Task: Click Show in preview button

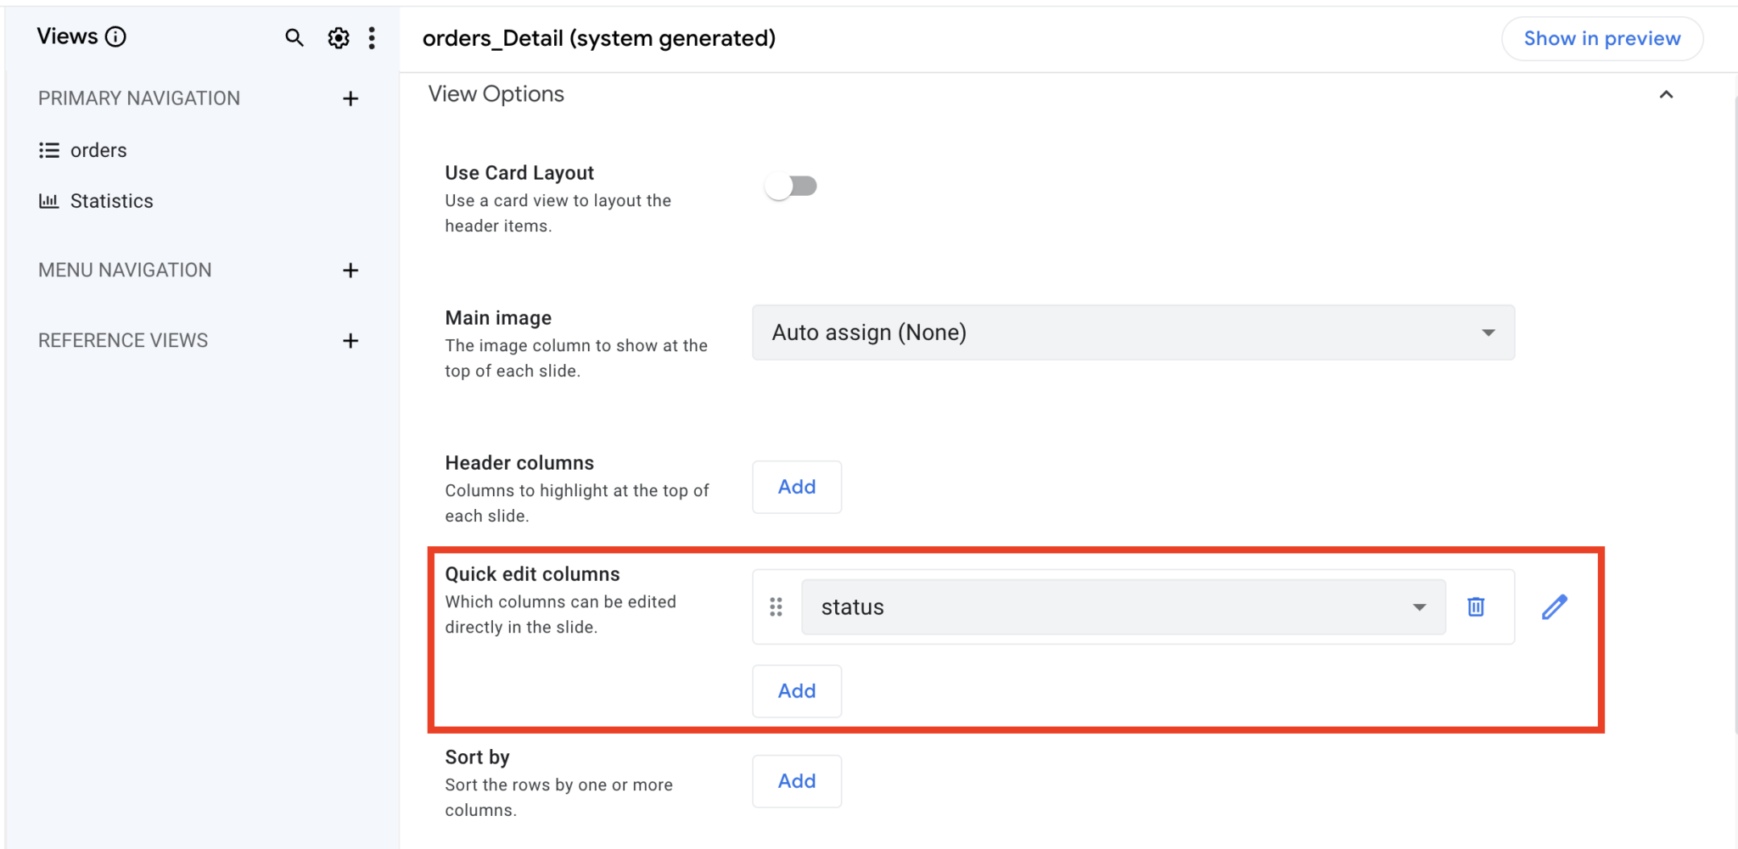Action: 1601,38
